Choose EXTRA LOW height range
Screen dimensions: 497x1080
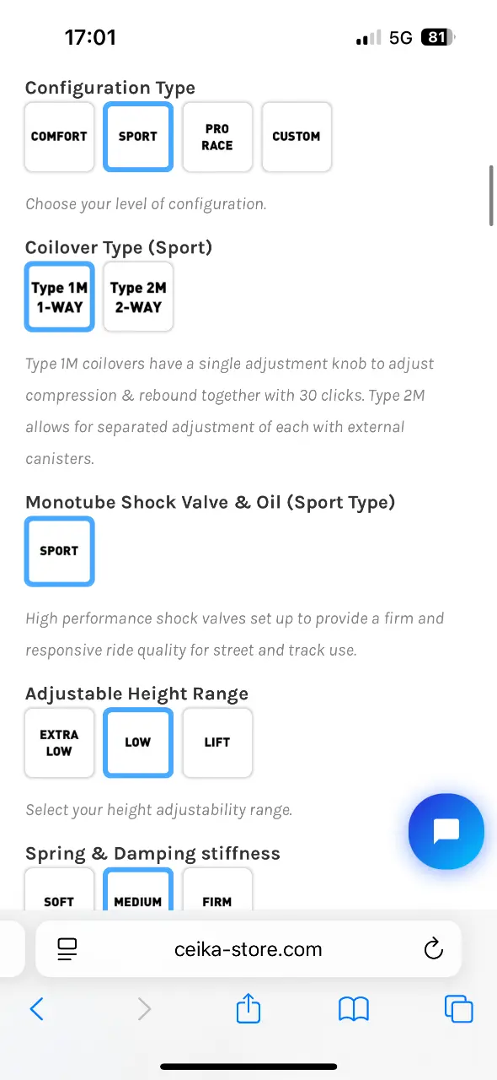pyautogui.click(x=59, y=742)
